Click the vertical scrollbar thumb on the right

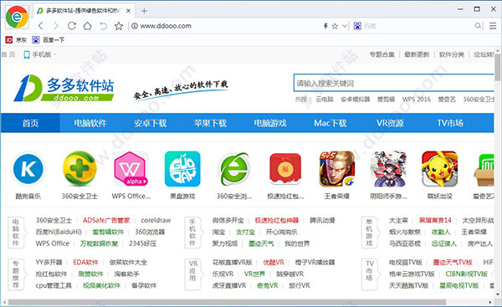click(497, 67)
